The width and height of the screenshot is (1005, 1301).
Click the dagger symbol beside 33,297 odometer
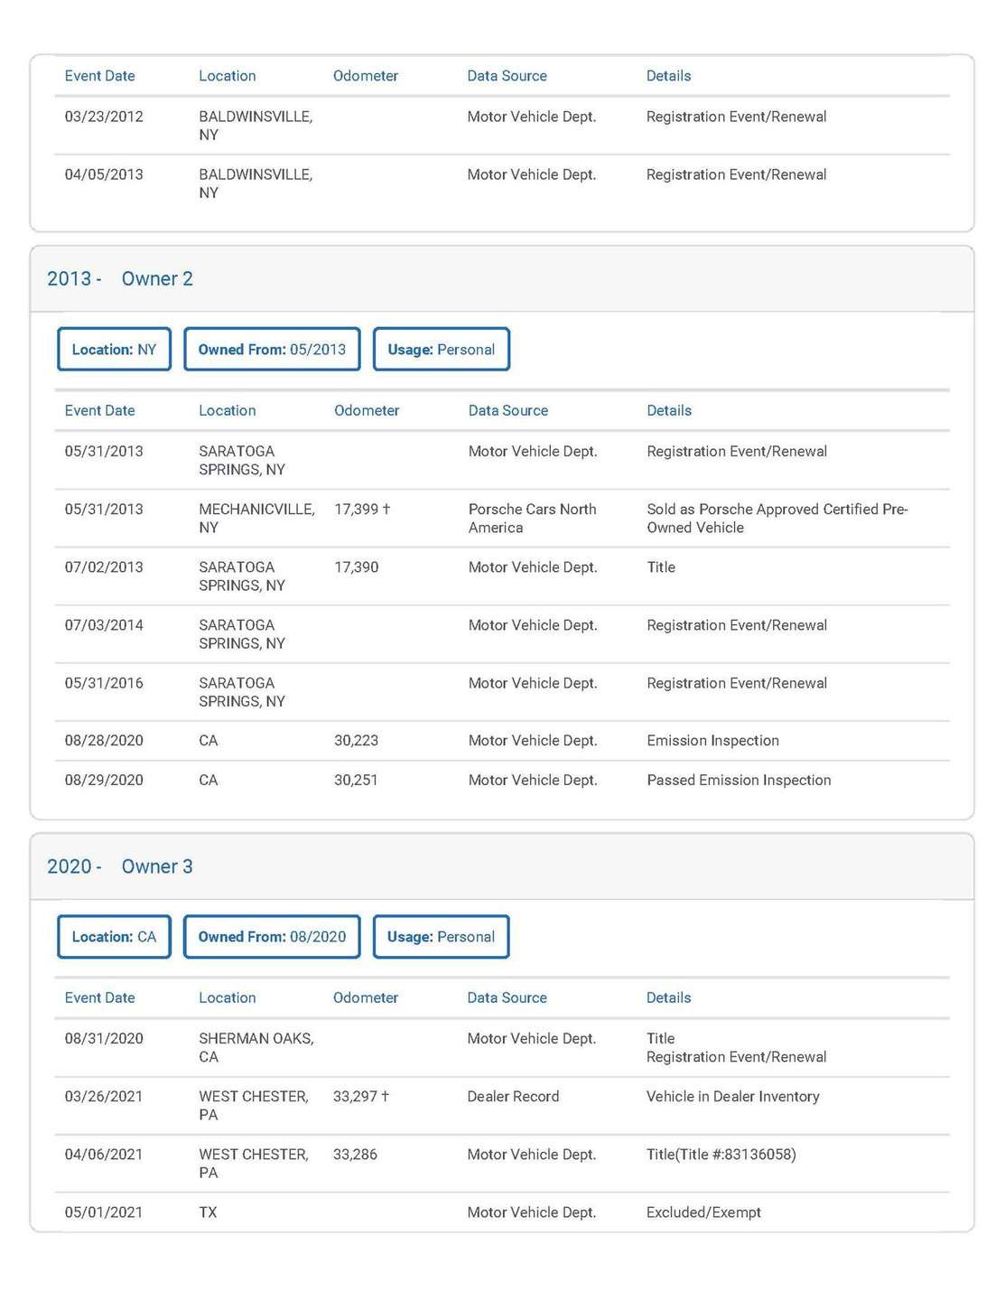point(386,1097)
